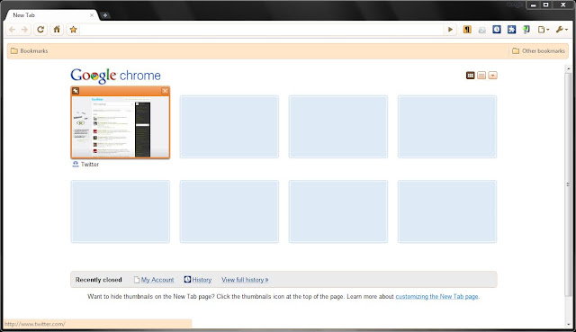Open the recently closed History link

[x=202, y=280]
